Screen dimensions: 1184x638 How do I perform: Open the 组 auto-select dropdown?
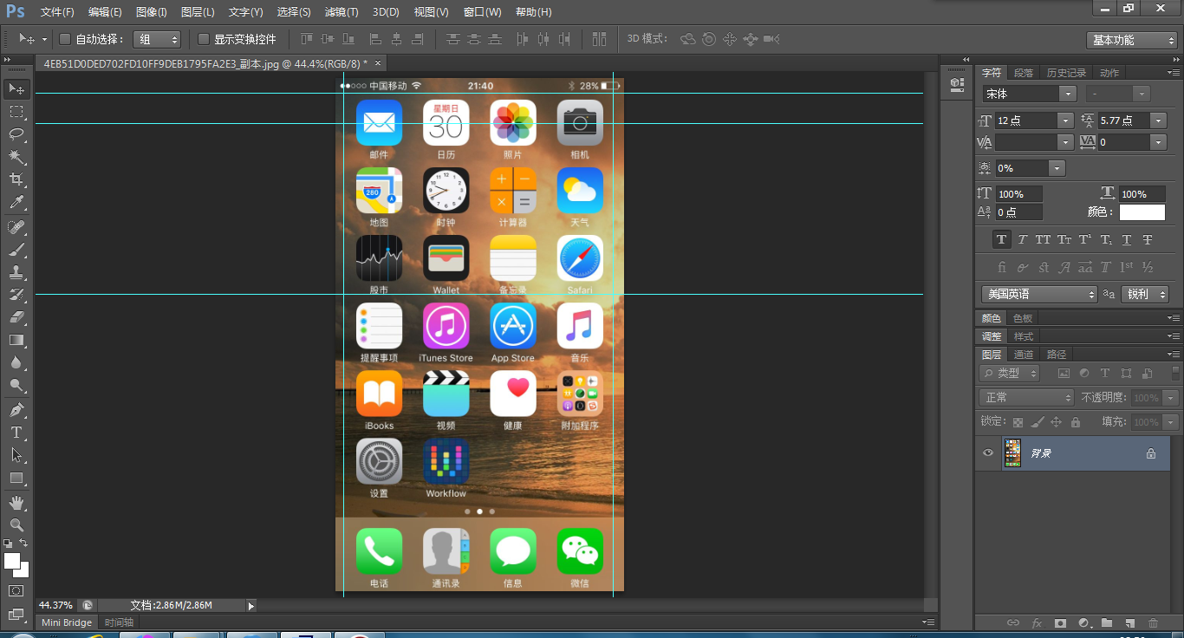tap(157, 39)
